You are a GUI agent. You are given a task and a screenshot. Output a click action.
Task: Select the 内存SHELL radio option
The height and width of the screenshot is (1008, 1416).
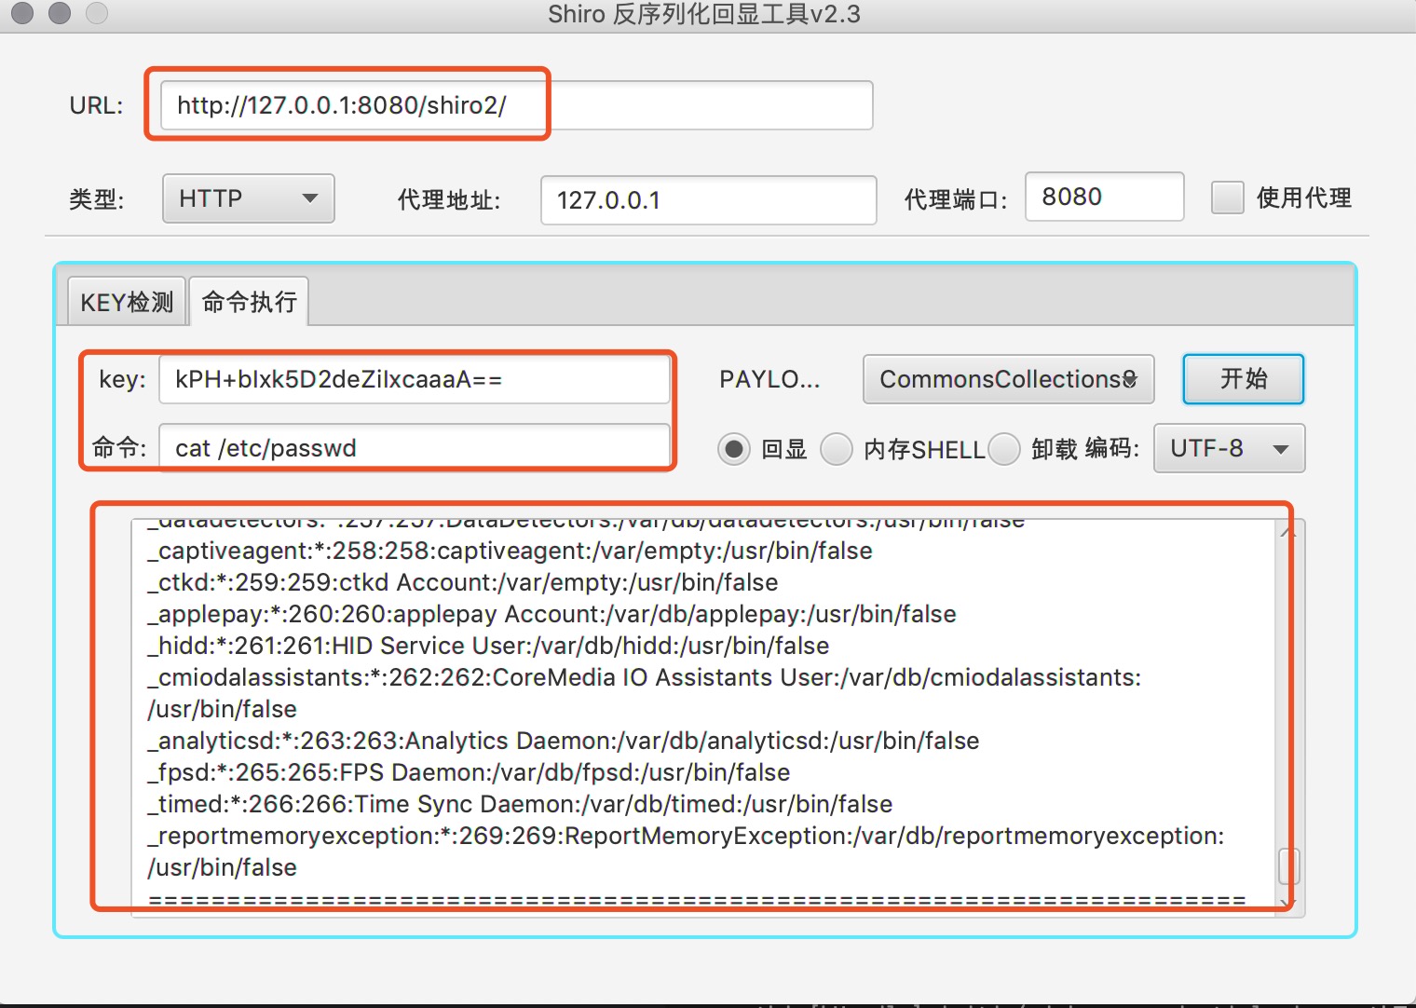[x=837, y=449]
